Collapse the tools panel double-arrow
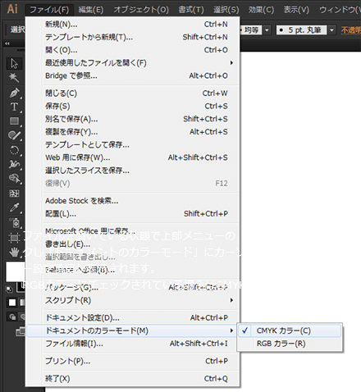Image resolution: width=361 pixels, height=392 pixels. click(7, 43)
